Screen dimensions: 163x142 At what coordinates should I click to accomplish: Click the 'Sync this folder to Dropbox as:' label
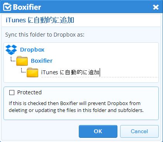pos(45,35)
